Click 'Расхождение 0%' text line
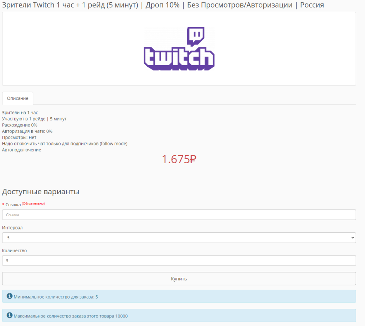This screenshot has width=365, height=326. pos(20,125)
